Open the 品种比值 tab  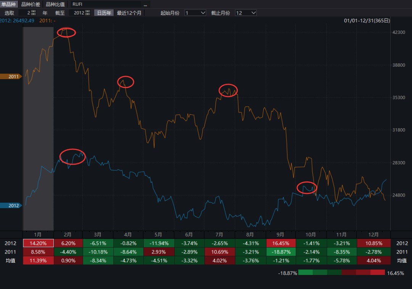(55, 4)
